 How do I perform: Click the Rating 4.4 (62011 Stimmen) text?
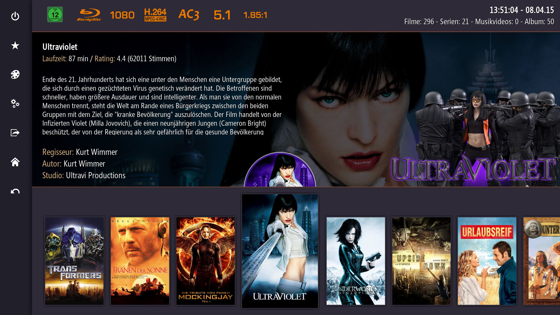tap(135, 59)
